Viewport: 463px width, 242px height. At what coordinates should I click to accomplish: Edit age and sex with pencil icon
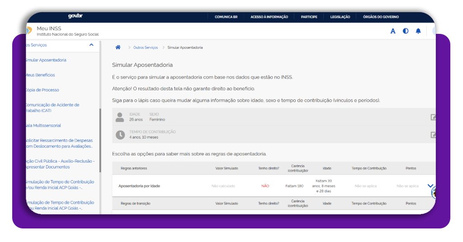pyautogui.click(x=433, y=117)
